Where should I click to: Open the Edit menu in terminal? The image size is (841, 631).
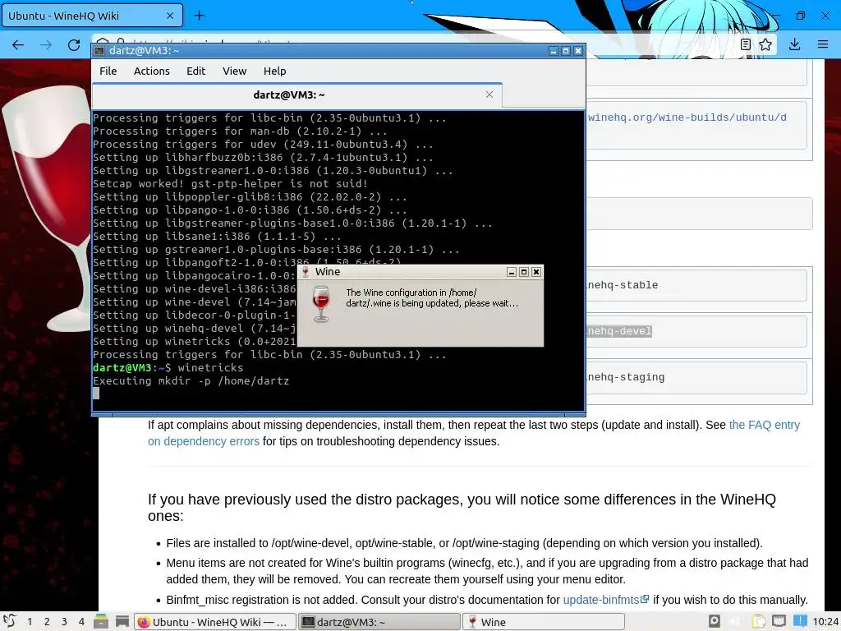pos(195,71)
